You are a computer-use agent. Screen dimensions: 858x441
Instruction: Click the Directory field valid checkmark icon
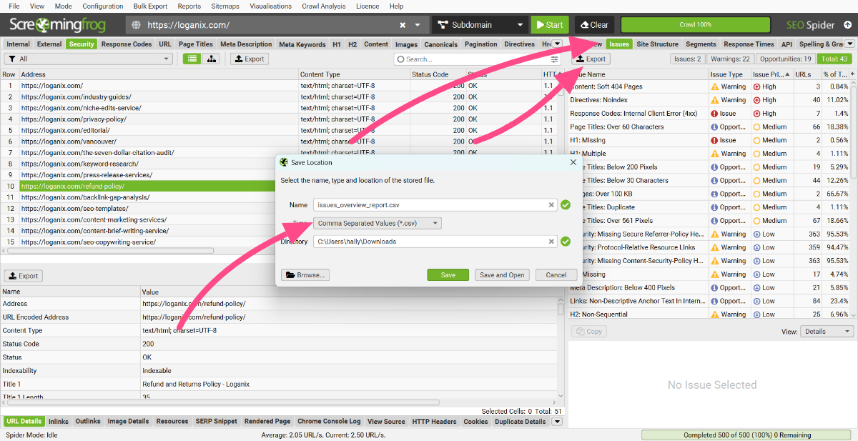point(566,242)
